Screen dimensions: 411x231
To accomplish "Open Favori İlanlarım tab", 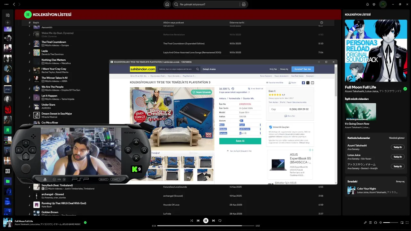I will pyautogui.click(x=266, y=76).
